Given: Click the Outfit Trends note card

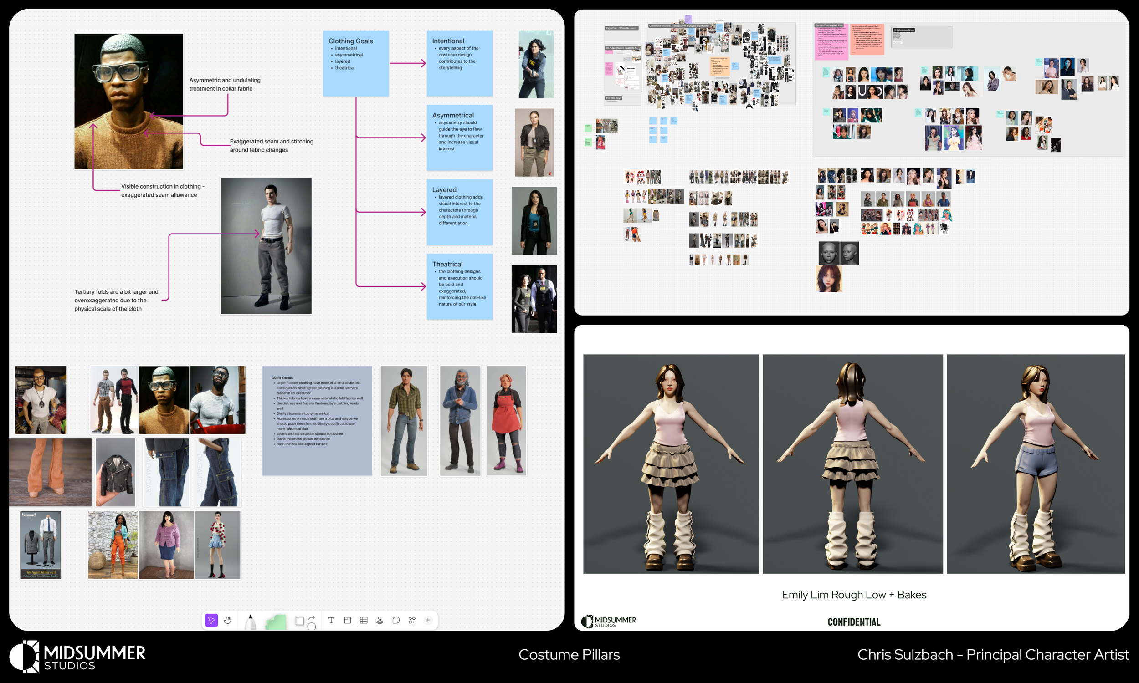Looking at the screenshot, I should [317, 421].
